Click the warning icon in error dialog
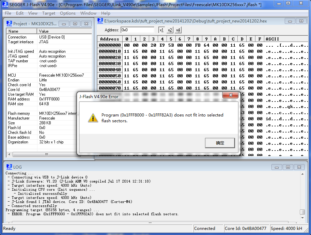The height and width of the screenshot is (235, 311). coord(93,118)
